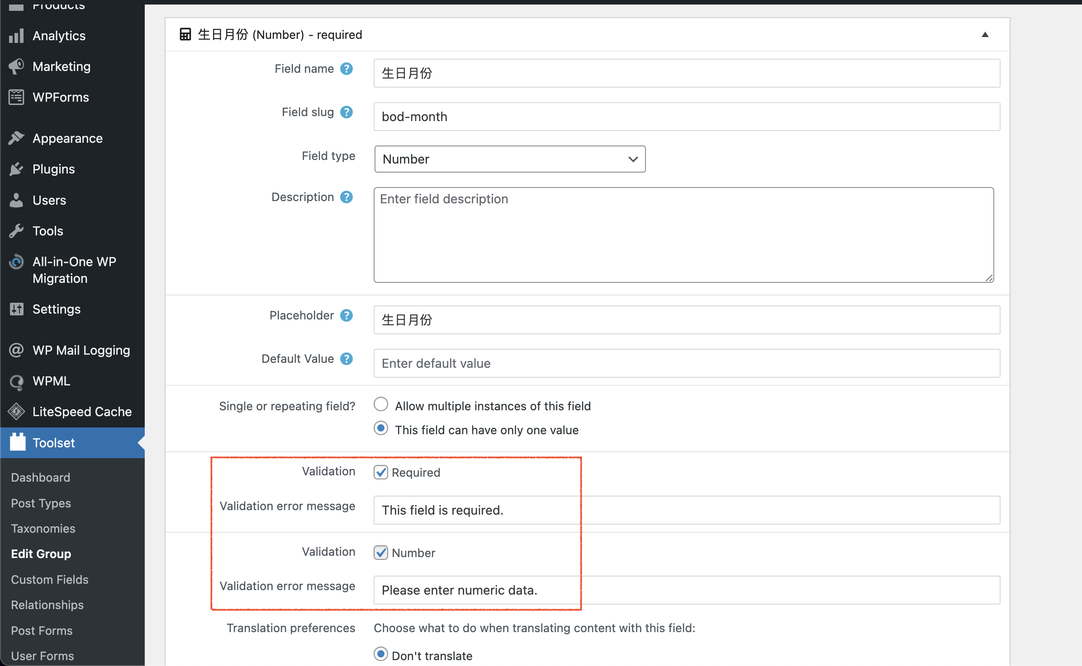This screenshot has height=666, width=1082.
Task: Open the Field slug help tooltip
Action: pos(346,112)
